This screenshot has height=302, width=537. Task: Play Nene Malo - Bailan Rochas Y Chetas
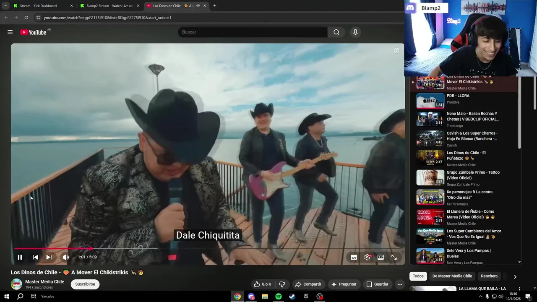(x=464, y=120)
